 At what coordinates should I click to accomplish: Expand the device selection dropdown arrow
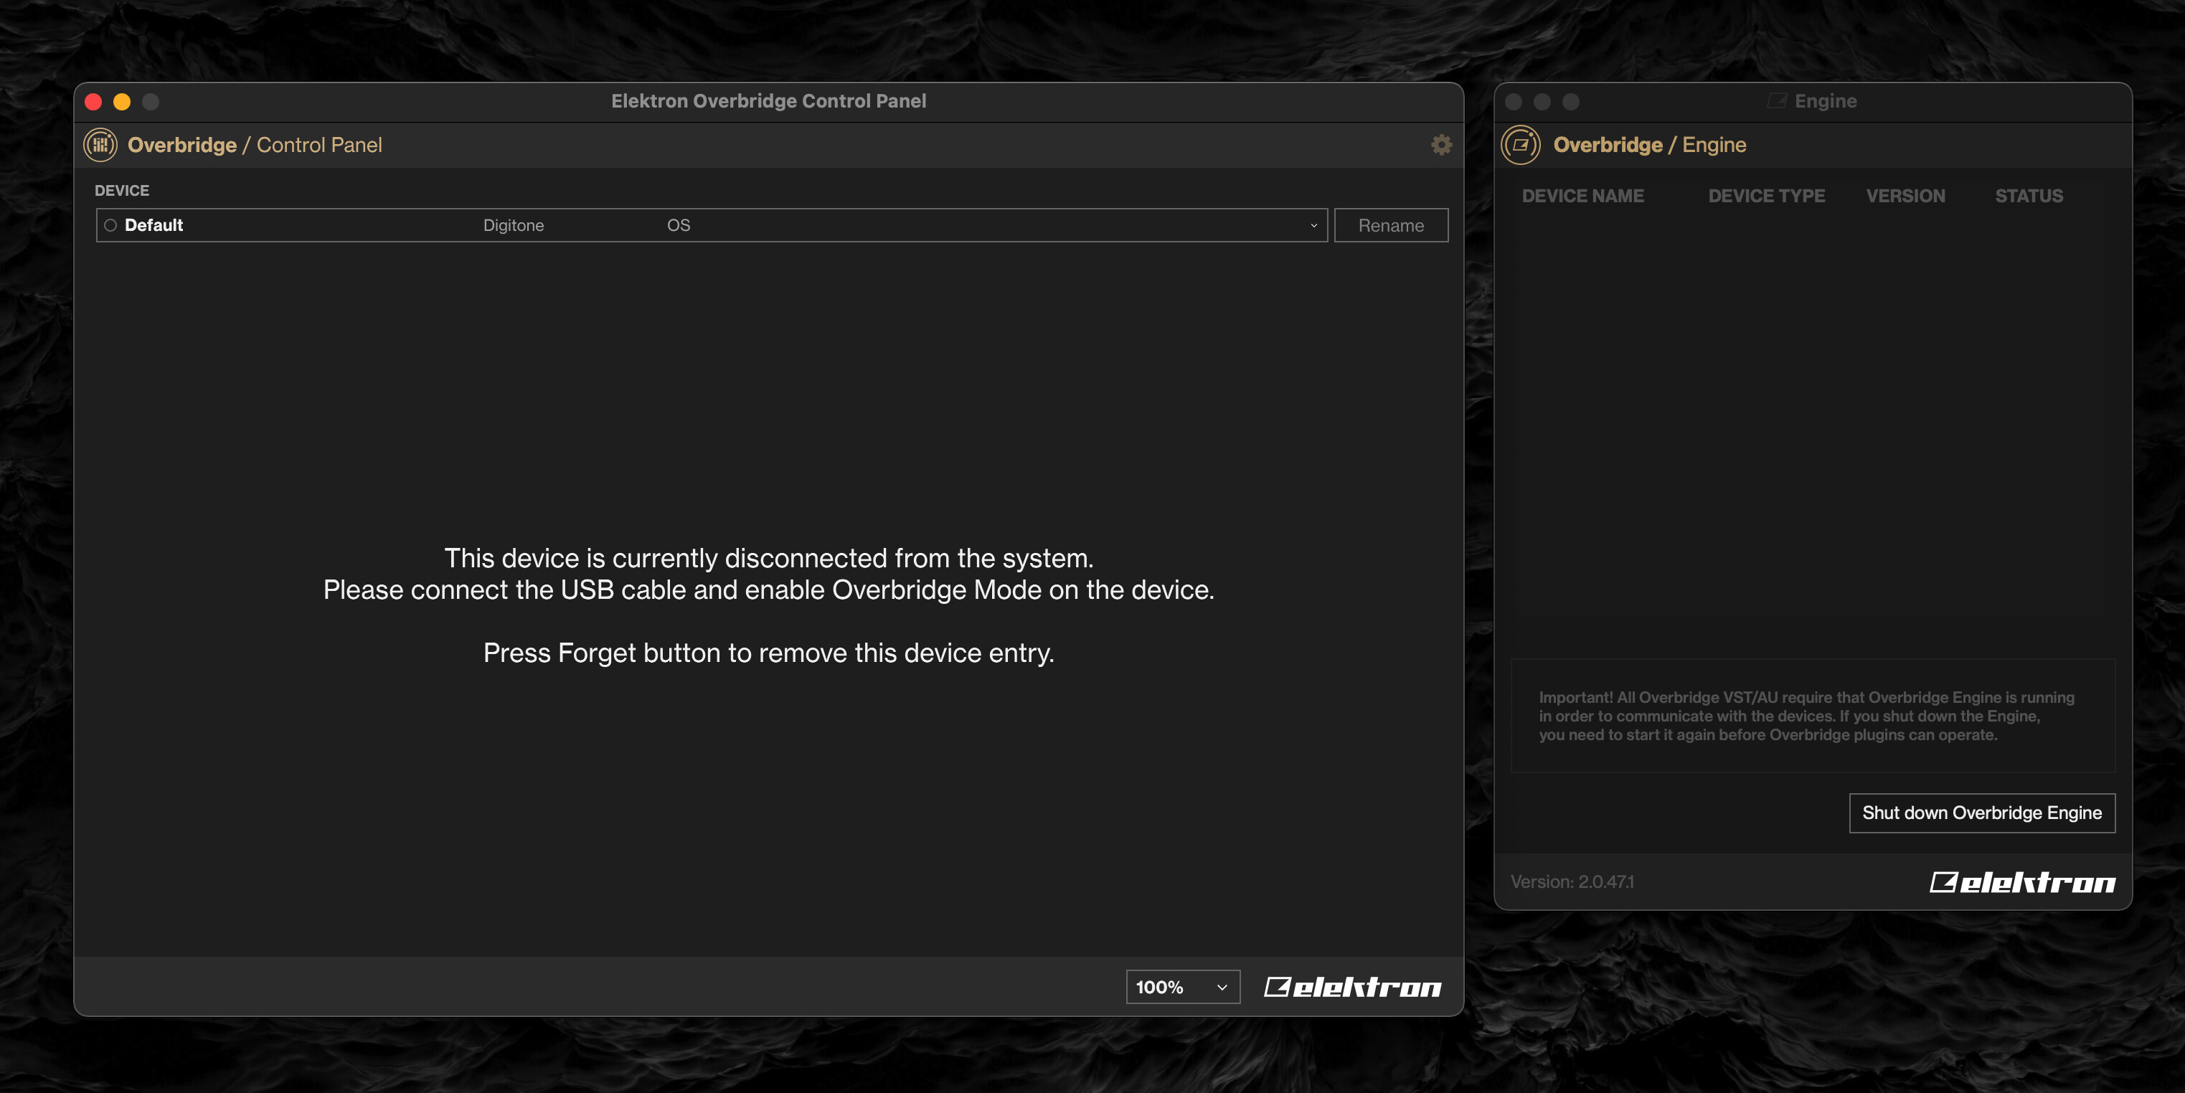tap(1313, 225)
